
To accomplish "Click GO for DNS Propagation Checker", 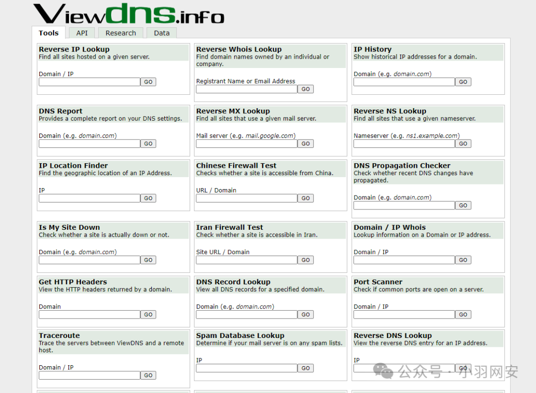I will 463,205.
